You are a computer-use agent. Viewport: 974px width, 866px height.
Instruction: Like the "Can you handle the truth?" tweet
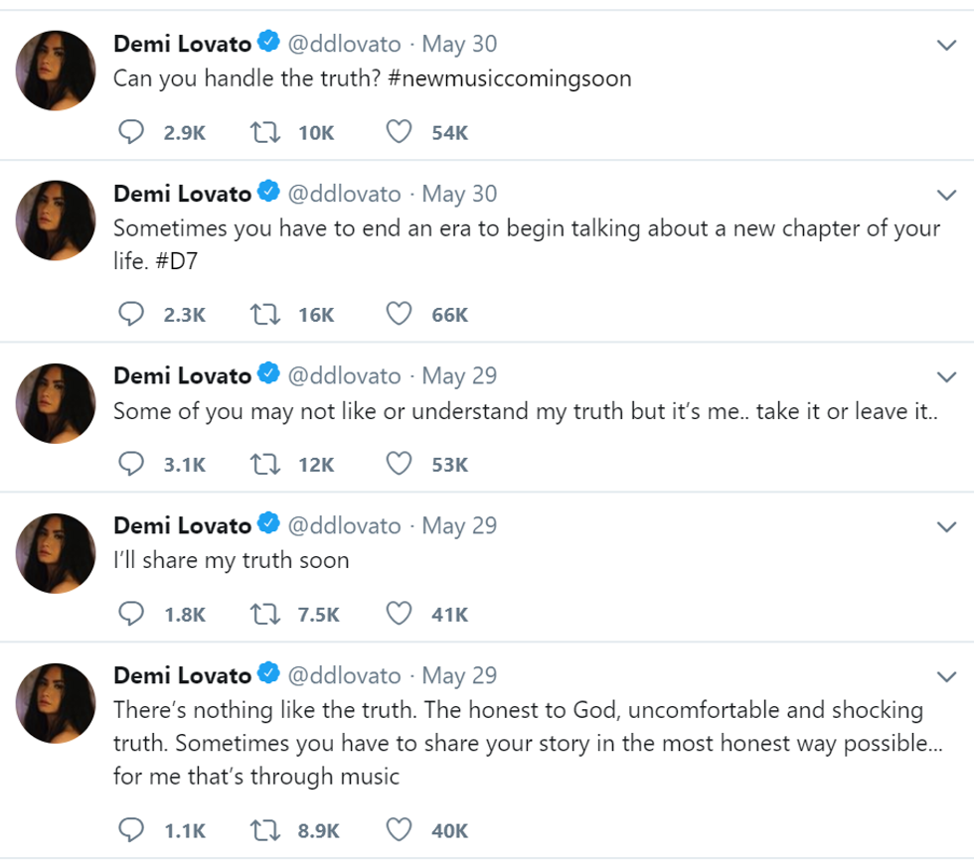click(399, 132)
